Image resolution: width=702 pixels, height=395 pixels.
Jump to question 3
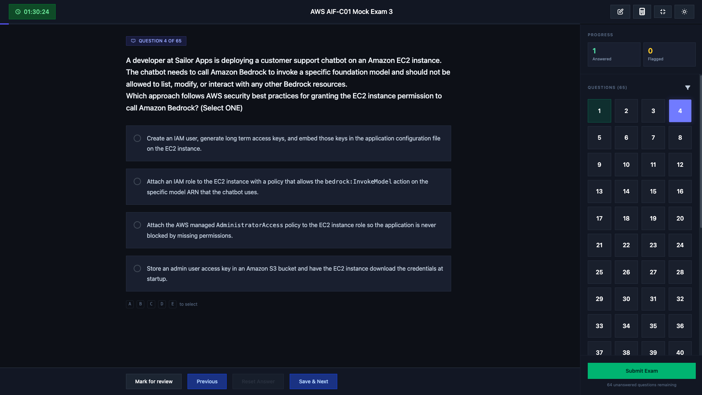(x=653, y=111)
